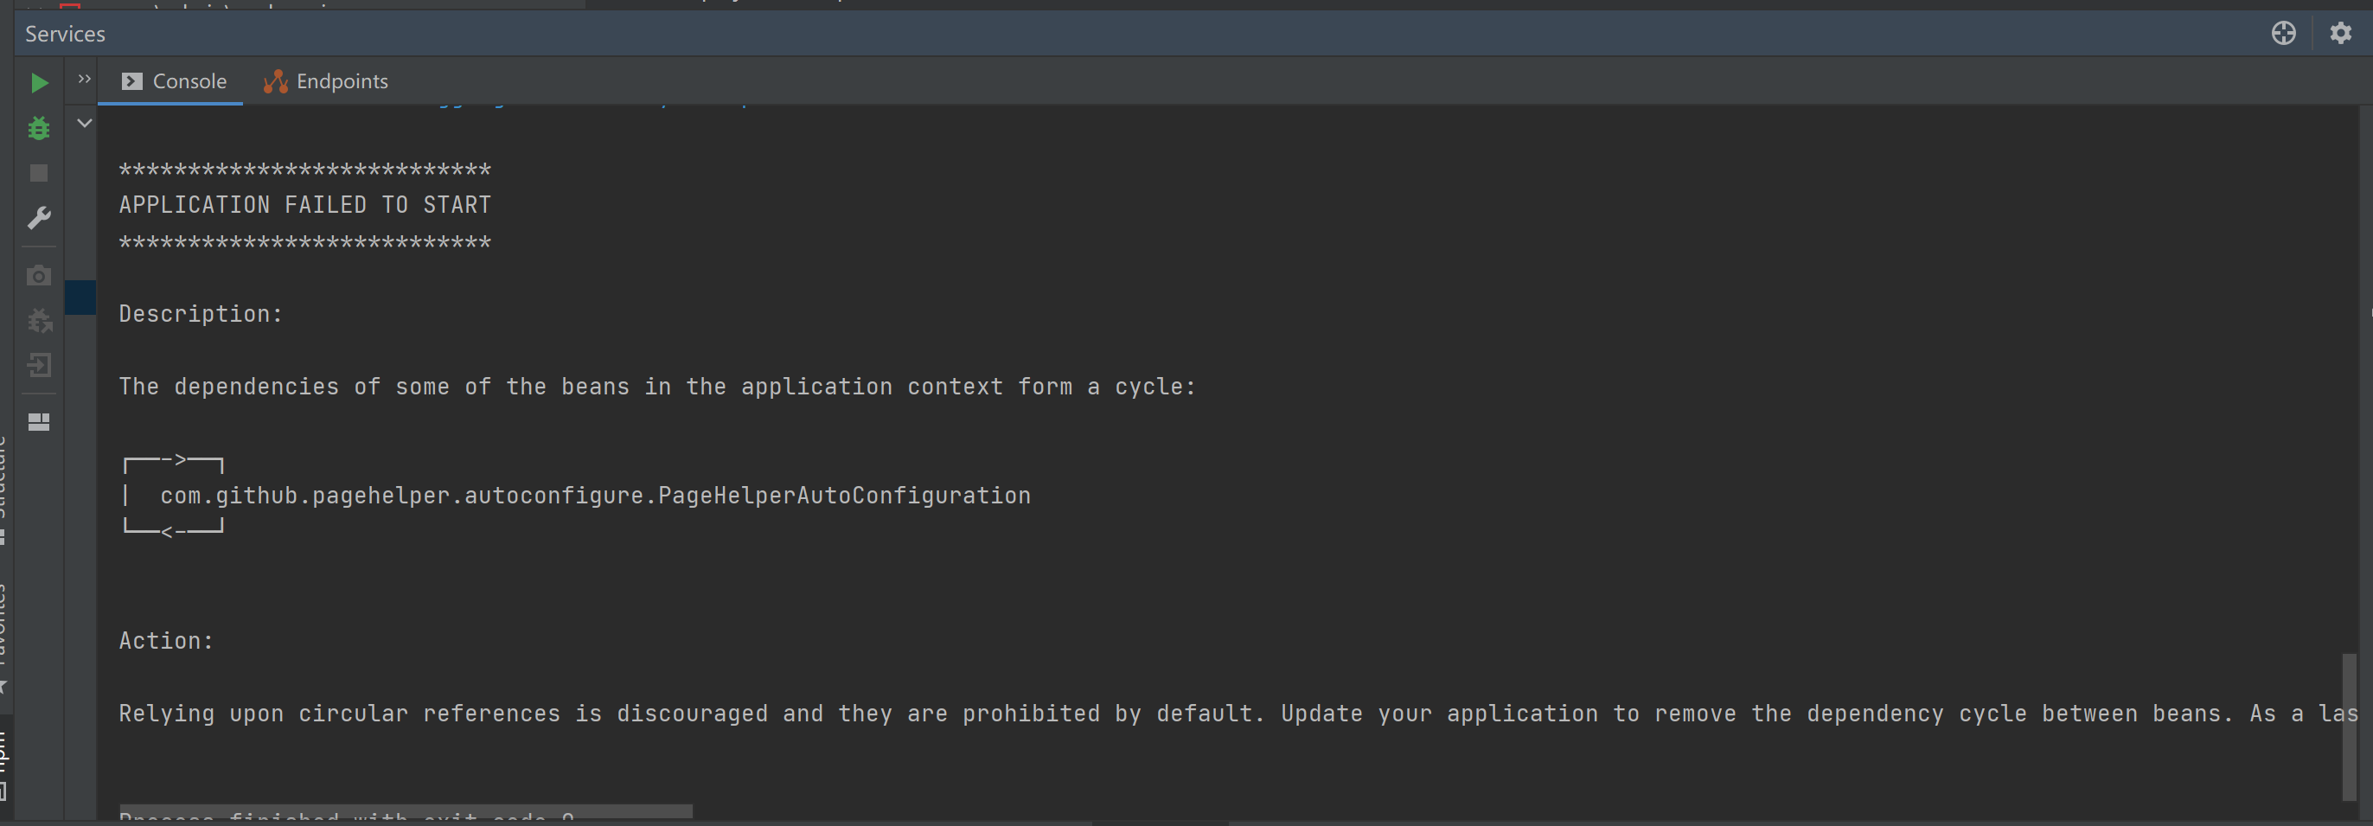Click the 'Action:' line in console
The image size is (2373, 826).
pyautogui.click(x=167, y=641)
